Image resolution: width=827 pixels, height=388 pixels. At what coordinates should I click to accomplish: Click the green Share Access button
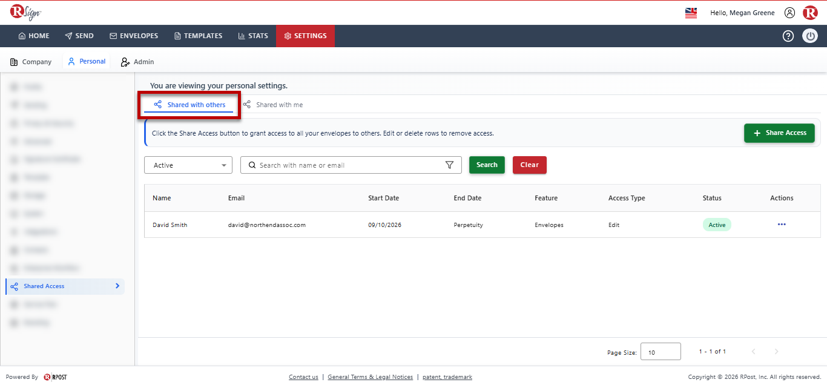click(x=779, y=133)
